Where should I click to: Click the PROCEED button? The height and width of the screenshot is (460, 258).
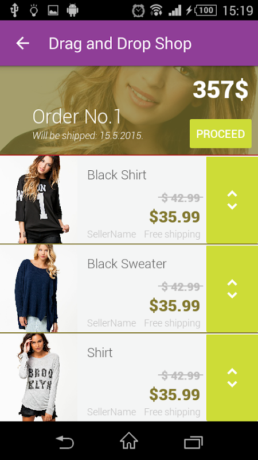point(221,133)
